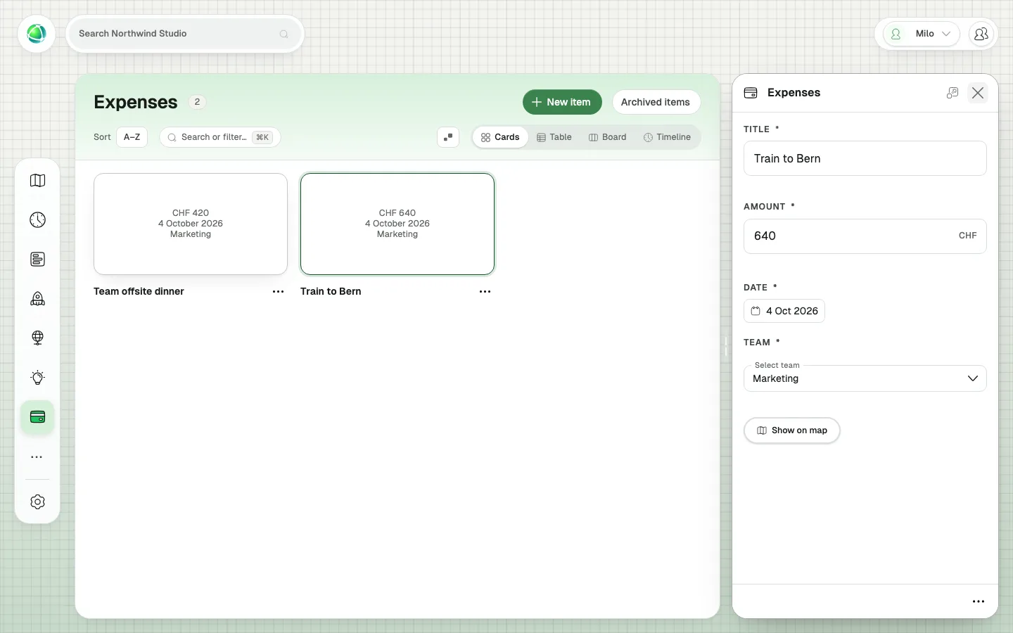Screen dimensions: 1013x633
Task: Open the clock icon in the sidebar
Action: click(38, 220)
